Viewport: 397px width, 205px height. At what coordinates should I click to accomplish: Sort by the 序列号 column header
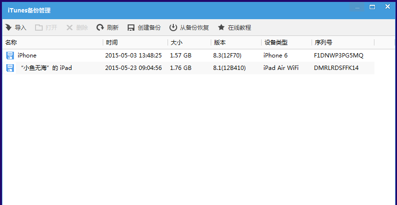pyautogui.click(x=324, y=43)
